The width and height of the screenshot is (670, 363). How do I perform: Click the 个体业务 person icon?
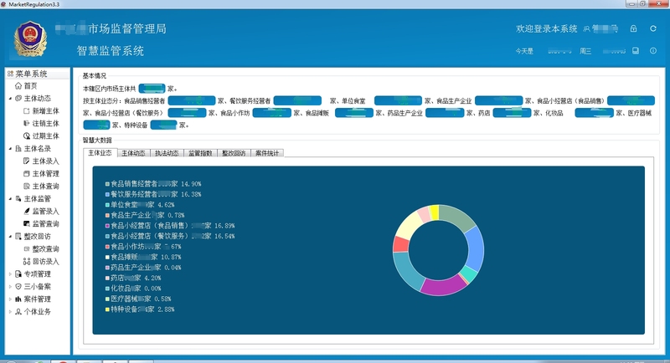[18, 312]
